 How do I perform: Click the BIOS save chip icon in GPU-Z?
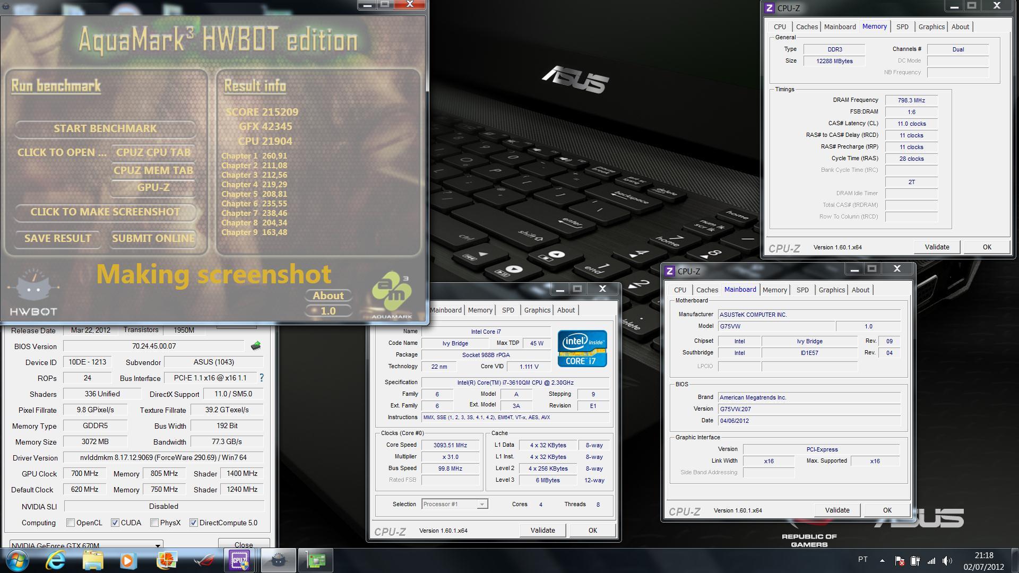pyautogui.click(x=256, y=346)
